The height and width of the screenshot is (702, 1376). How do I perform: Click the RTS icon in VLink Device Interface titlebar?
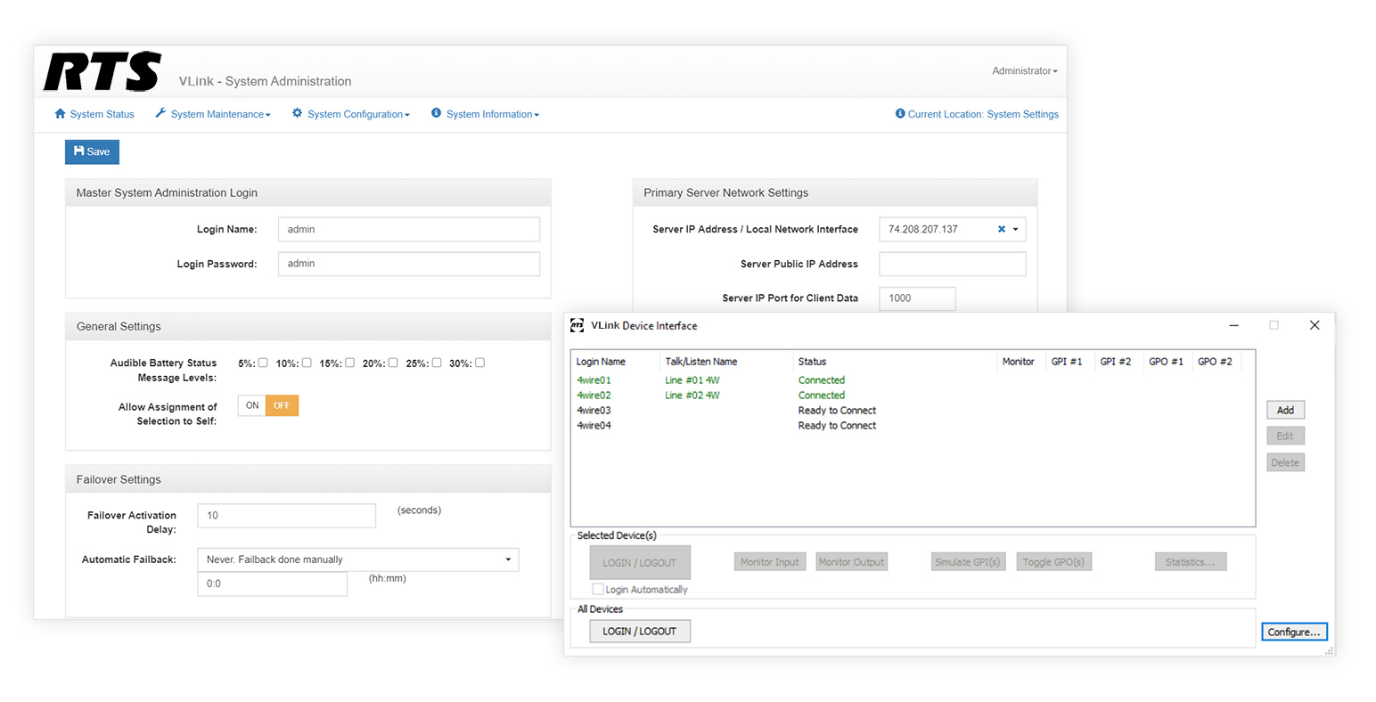click(x=577, y=325)
